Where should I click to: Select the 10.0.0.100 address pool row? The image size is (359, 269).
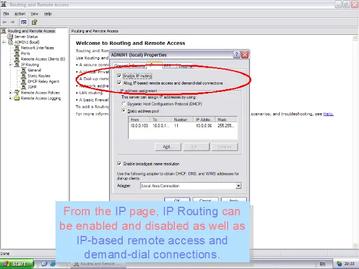pyautogui.click(x=182, y=126)
